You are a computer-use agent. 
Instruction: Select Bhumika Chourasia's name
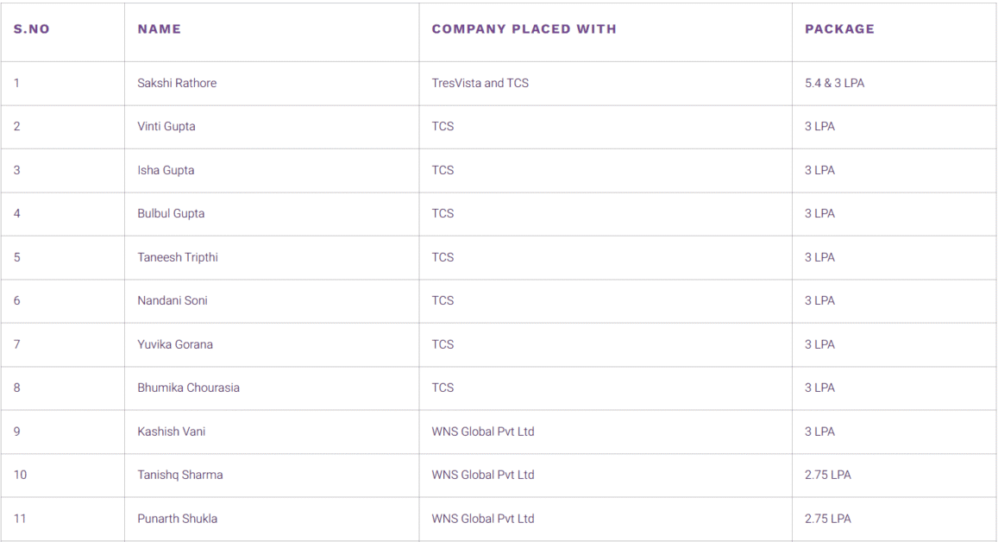coord(188,388)
